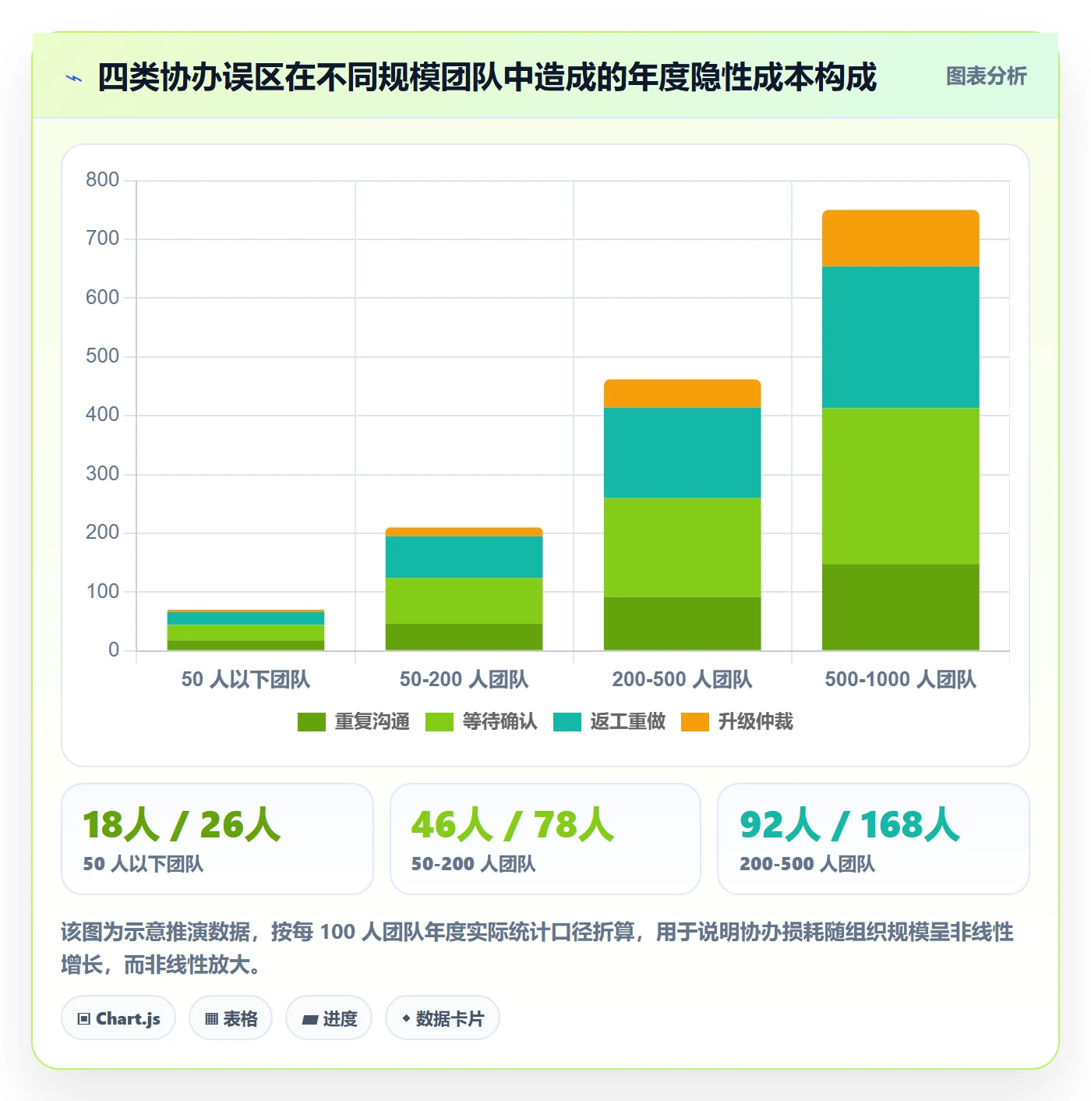The height and width of the screenshot is (1101, 1091).
Task: Click the dark green segment of 500-1000 人团队 bar
Action: coord(901,607)
